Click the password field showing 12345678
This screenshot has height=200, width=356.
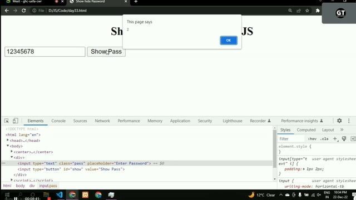pyautogui.click(x=45, y=52)
